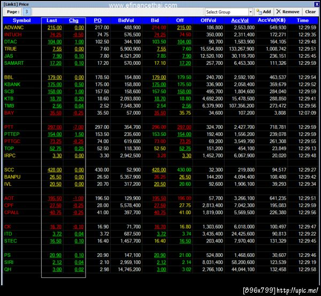The image size is (321, 296).
Task: Select the KBANK symbol
Action: 12,85
